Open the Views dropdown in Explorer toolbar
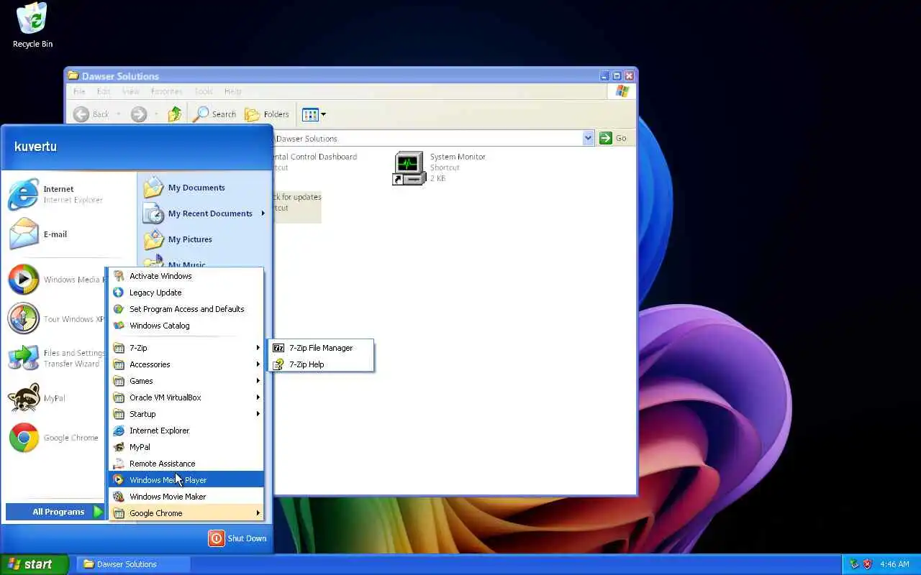This screenshot has height=575, width=921. pos(314,114)
